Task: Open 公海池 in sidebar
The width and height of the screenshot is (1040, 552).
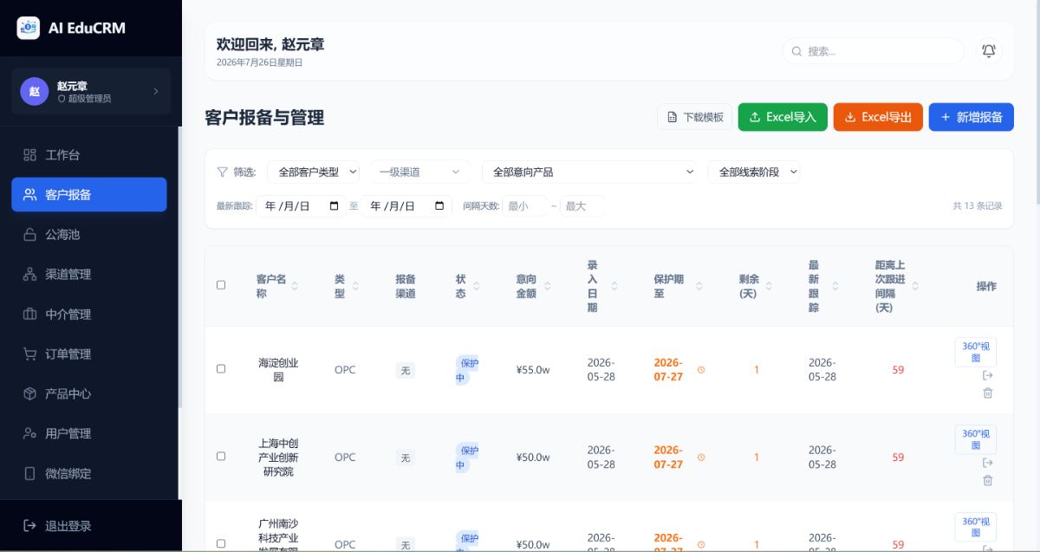Action: 89,235
